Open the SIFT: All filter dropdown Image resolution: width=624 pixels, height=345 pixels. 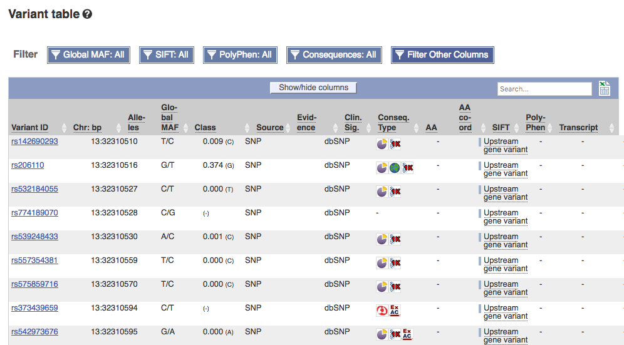click(167, 55)
